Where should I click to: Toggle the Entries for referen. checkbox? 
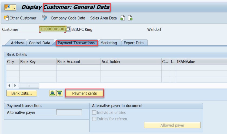point(94,119)
